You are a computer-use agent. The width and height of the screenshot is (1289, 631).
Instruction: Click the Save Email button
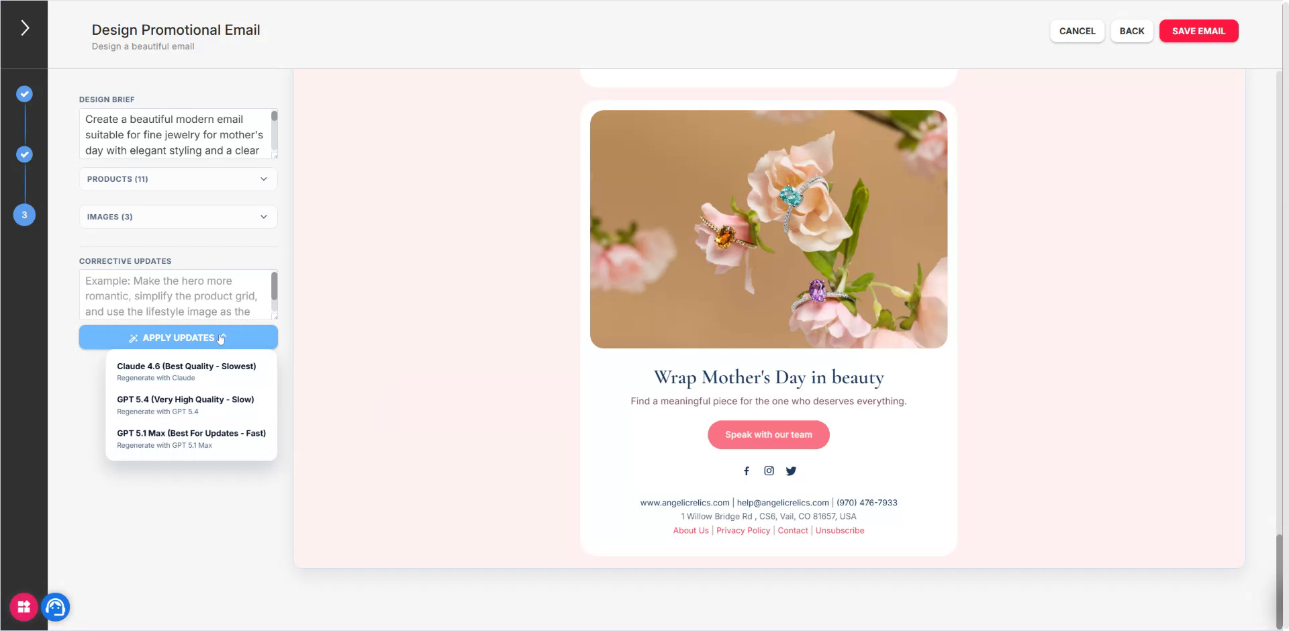[1198, 31]
